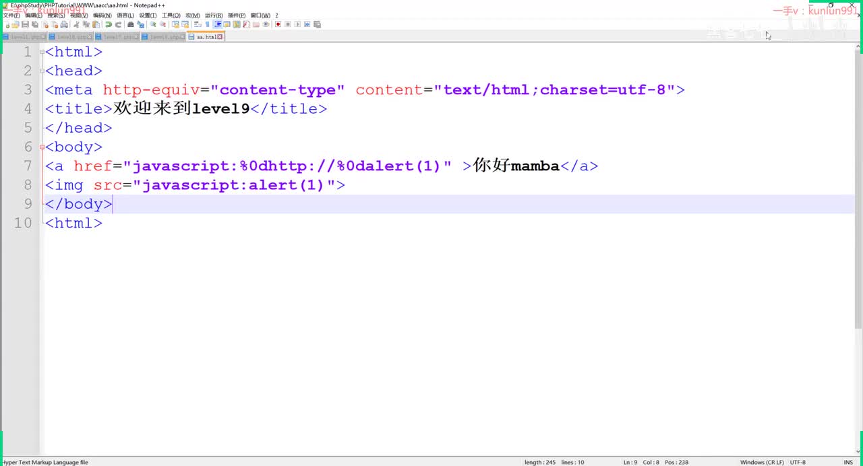The image size is (863, 466).
Task: Open Folder as Workspace icon
Action: [256, 24]
